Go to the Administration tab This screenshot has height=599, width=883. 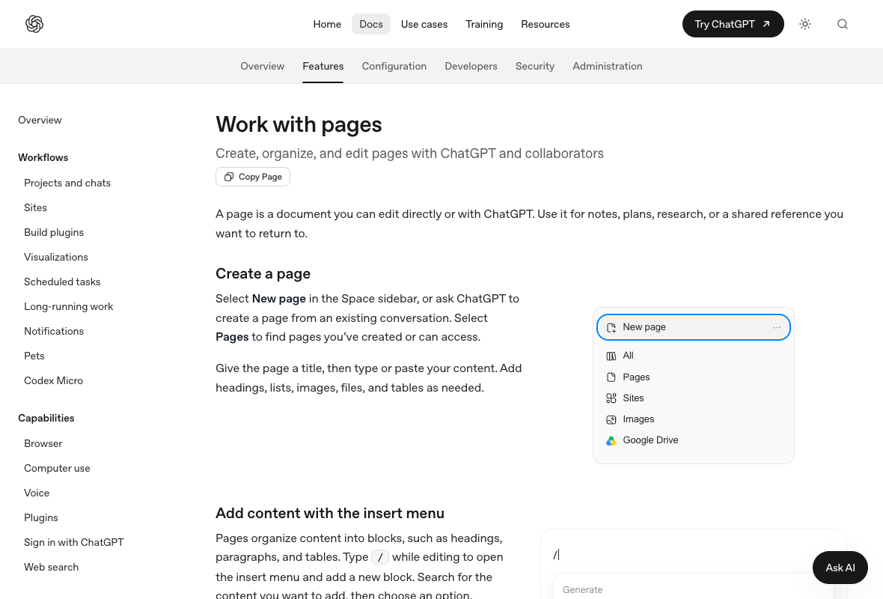pyautogui.click(x=607, y=66)
